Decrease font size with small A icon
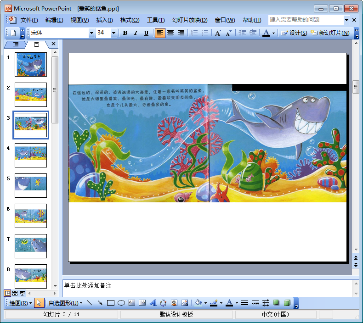The image size is (363, 323). coord(228,33)
